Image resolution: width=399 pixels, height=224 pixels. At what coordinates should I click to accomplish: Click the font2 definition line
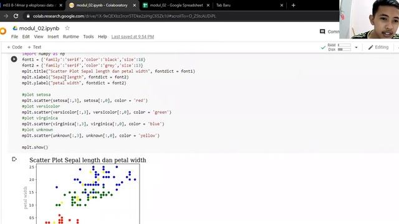[82, 65]
